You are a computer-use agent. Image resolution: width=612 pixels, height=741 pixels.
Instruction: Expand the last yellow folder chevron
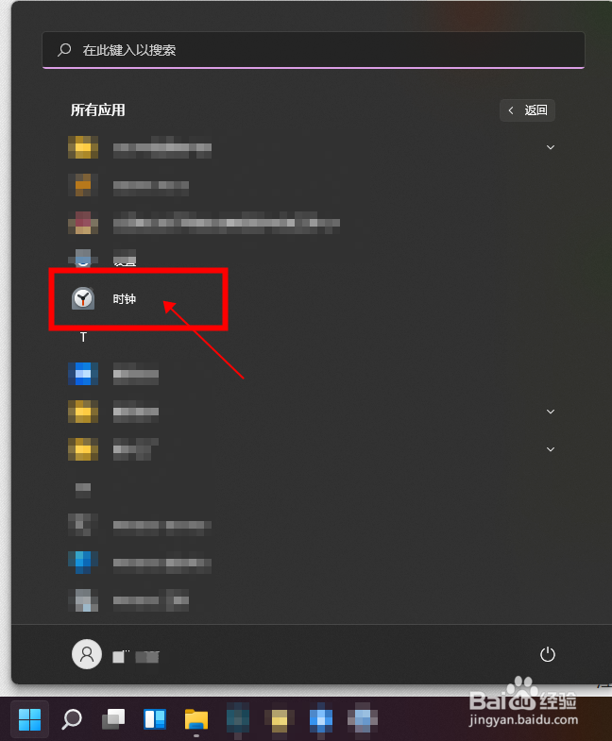[x=551, y=449]
